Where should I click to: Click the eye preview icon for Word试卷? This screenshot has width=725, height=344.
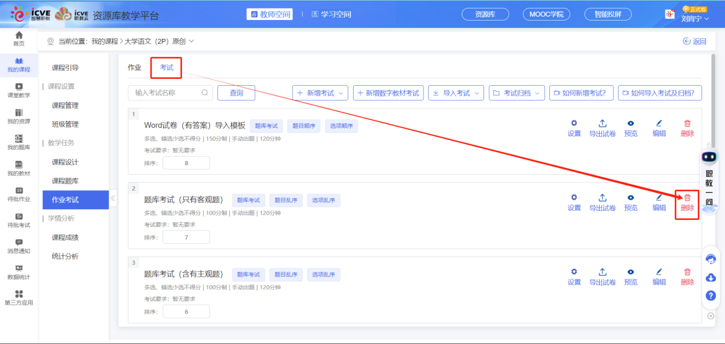coord(631,123)
